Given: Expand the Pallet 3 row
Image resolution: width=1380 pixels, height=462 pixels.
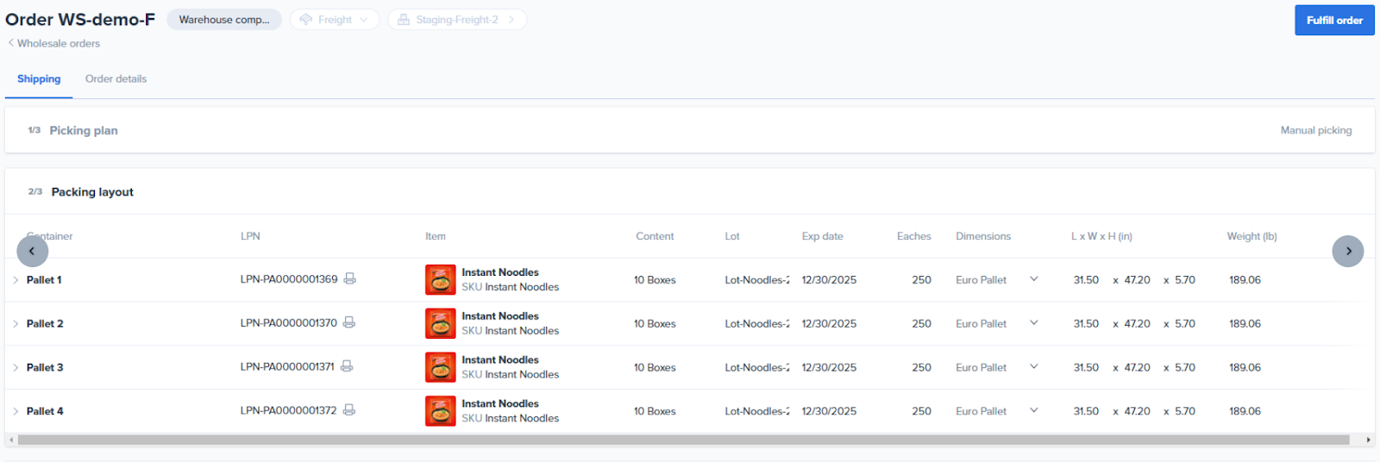Looking at the screenshot, I should click(16, 367).
